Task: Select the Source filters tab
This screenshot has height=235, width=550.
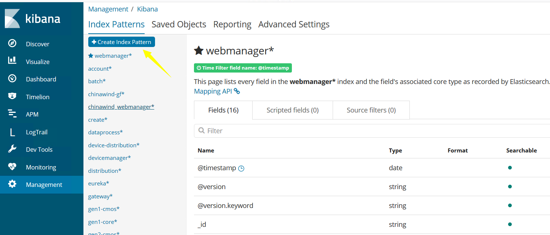Action: [x=371, y=110]
